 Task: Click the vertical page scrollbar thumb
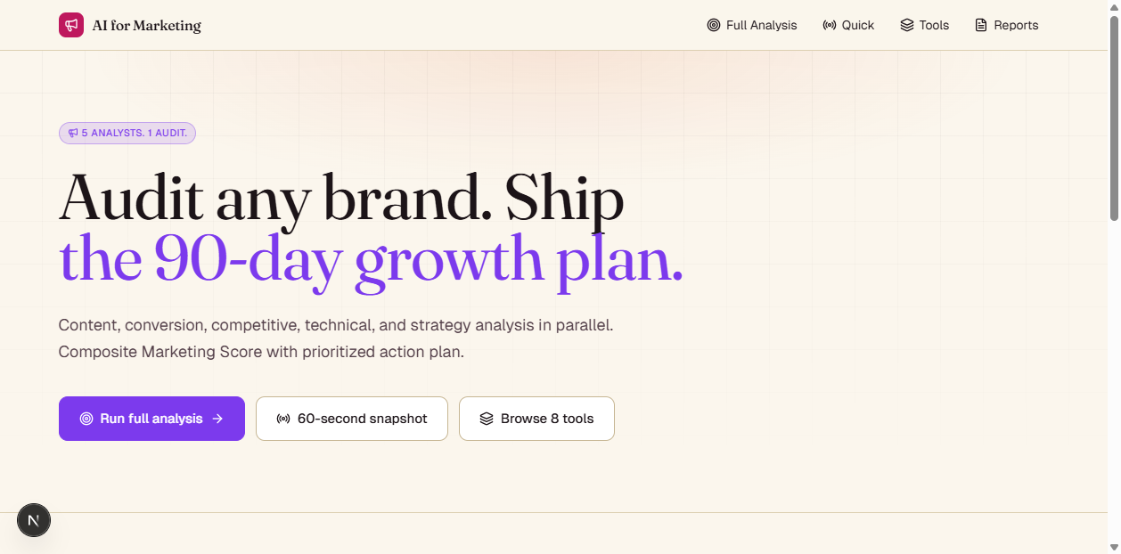pyautogui.click(x=1114, y=117)
